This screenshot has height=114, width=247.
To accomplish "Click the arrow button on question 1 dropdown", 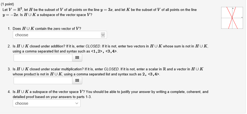I will pos(103,35).
